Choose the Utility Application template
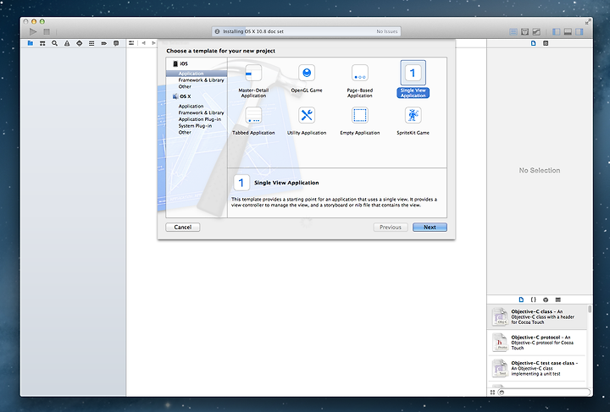 tap(307, 121)
